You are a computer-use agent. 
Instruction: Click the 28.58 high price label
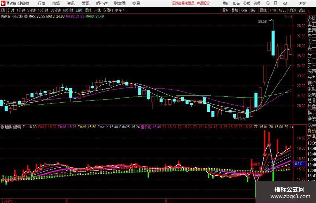click(x=262, y=22)
